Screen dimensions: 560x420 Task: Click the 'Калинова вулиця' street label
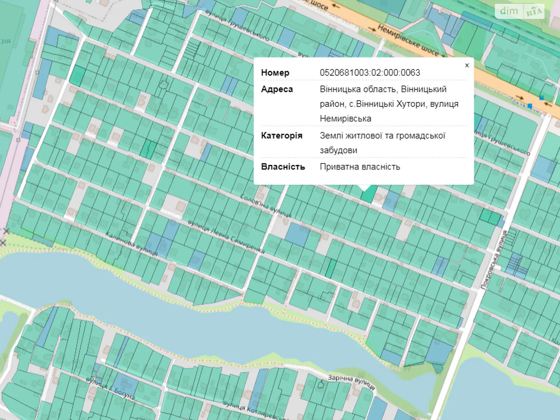coord(132,244)
